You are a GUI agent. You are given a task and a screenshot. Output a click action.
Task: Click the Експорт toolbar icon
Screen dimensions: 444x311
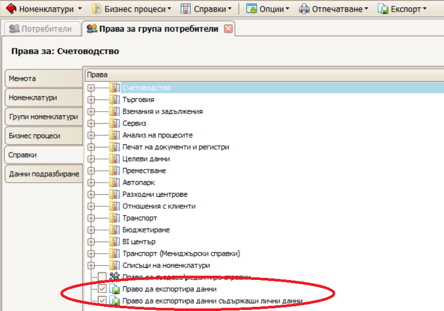click(x=383, y=9)
